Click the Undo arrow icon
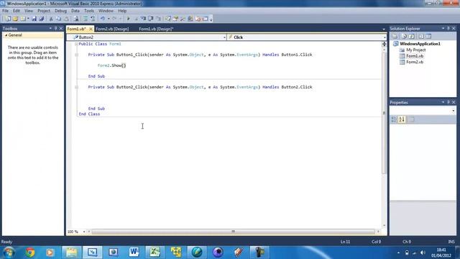The height and width of the screenshot is (259, 460). [102, 19]
